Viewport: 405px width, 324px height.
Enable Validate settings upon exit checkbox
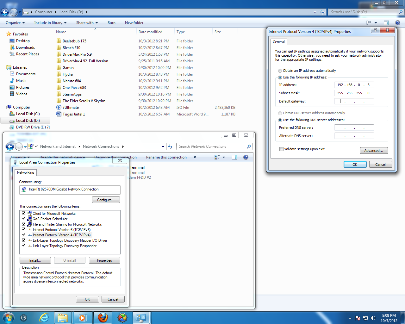[281, 149]
